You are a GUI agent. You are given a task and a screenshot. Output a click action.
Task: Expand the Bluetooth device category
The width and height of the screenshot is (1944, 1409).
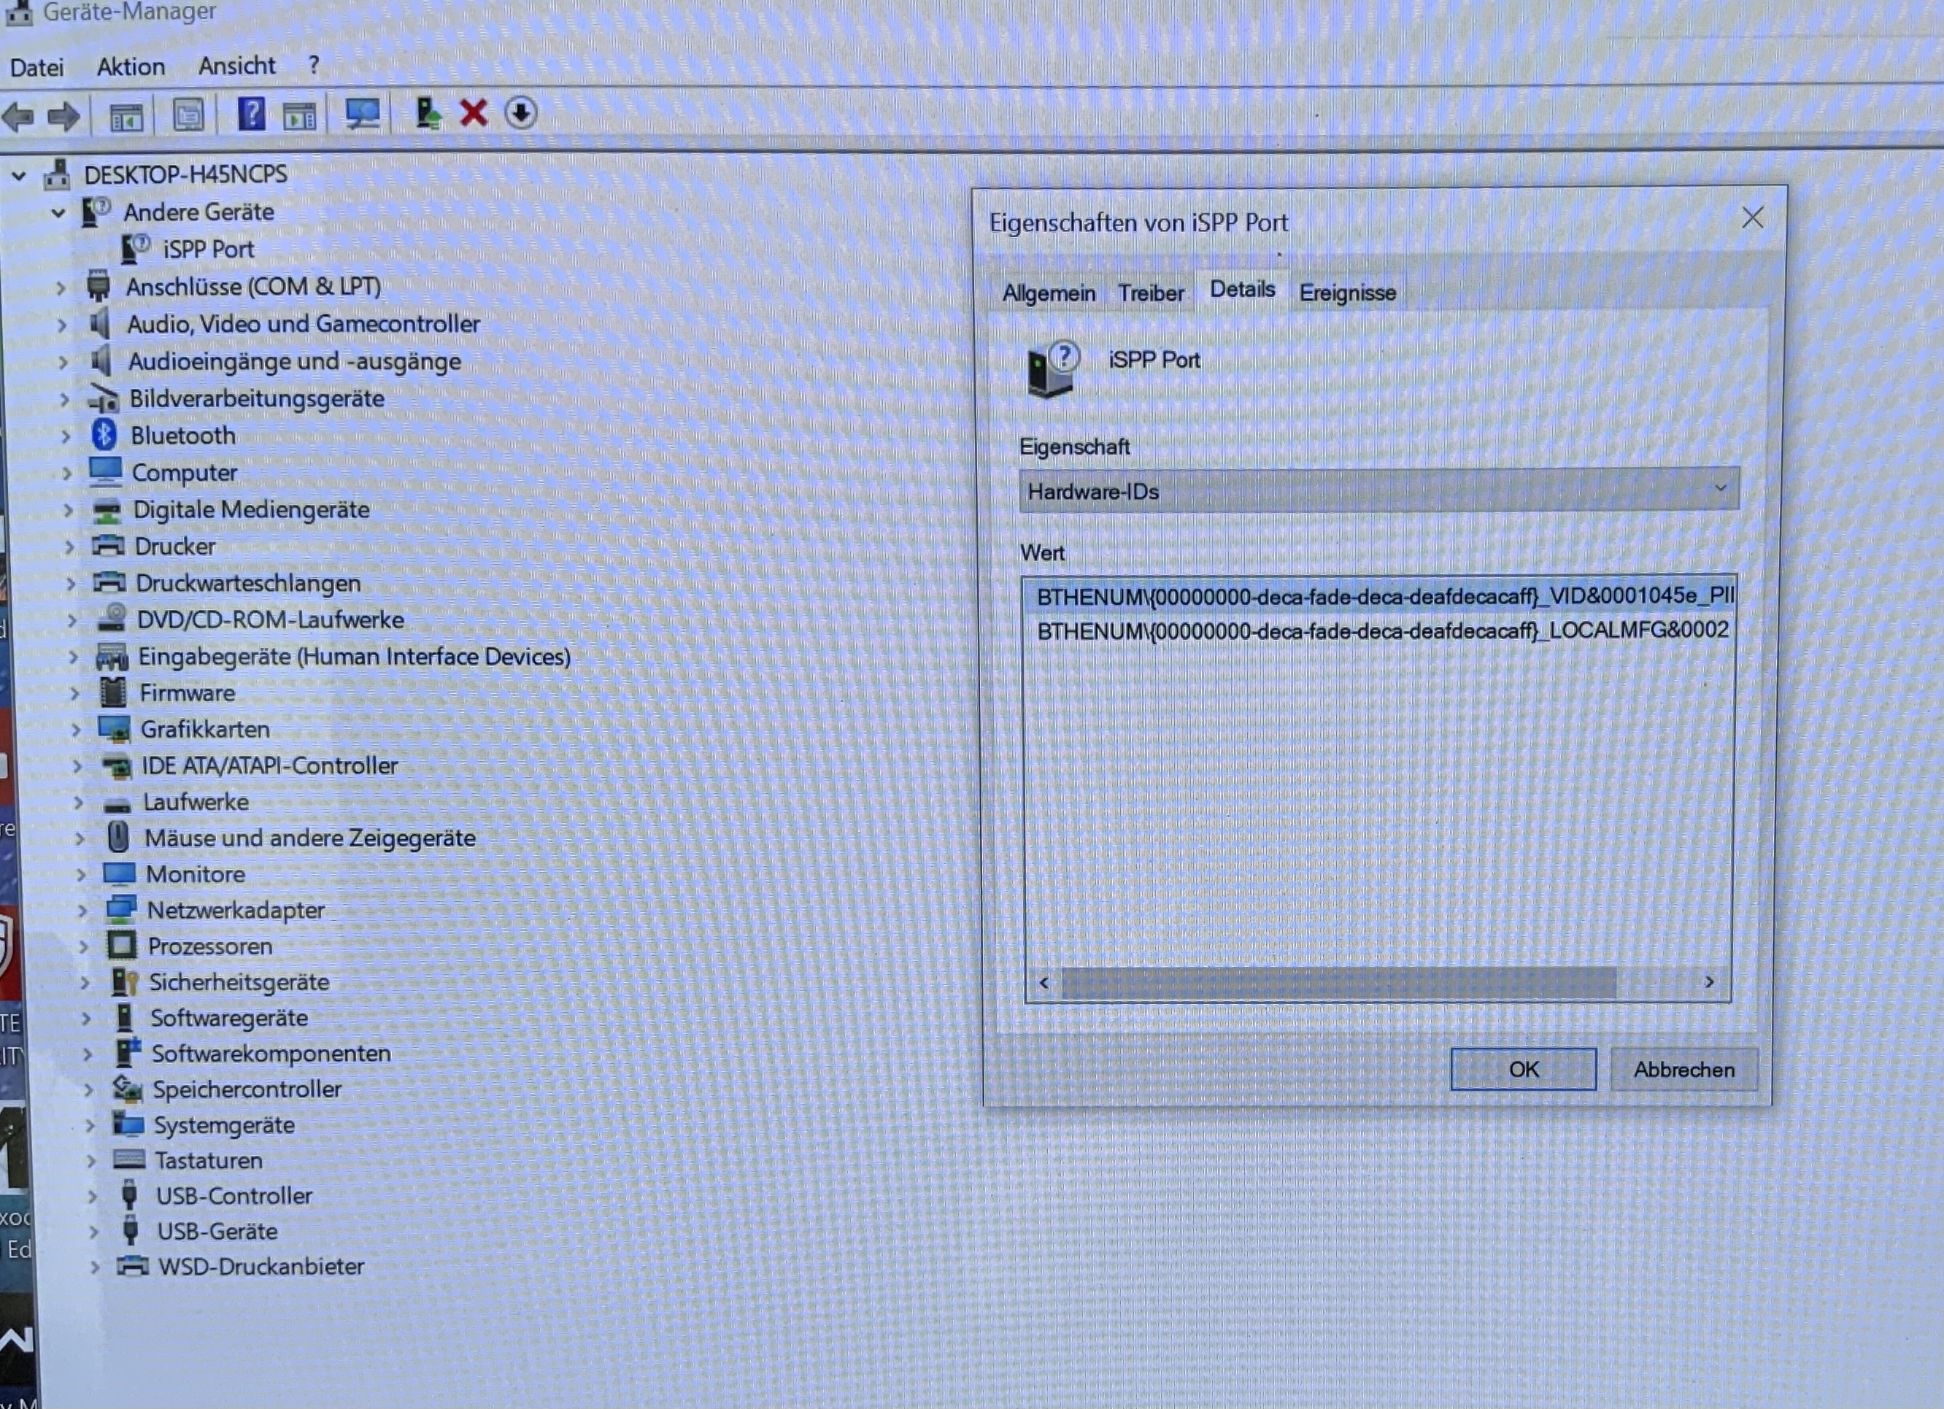pyautogui.click(x=66, y=436)
